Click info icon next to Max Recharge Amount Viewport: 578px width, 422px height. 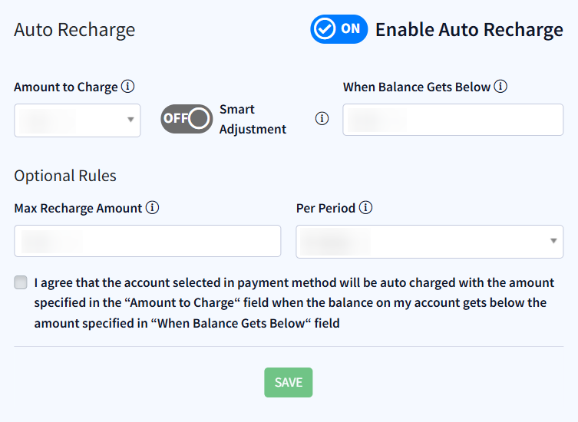[x=153, y=208]
